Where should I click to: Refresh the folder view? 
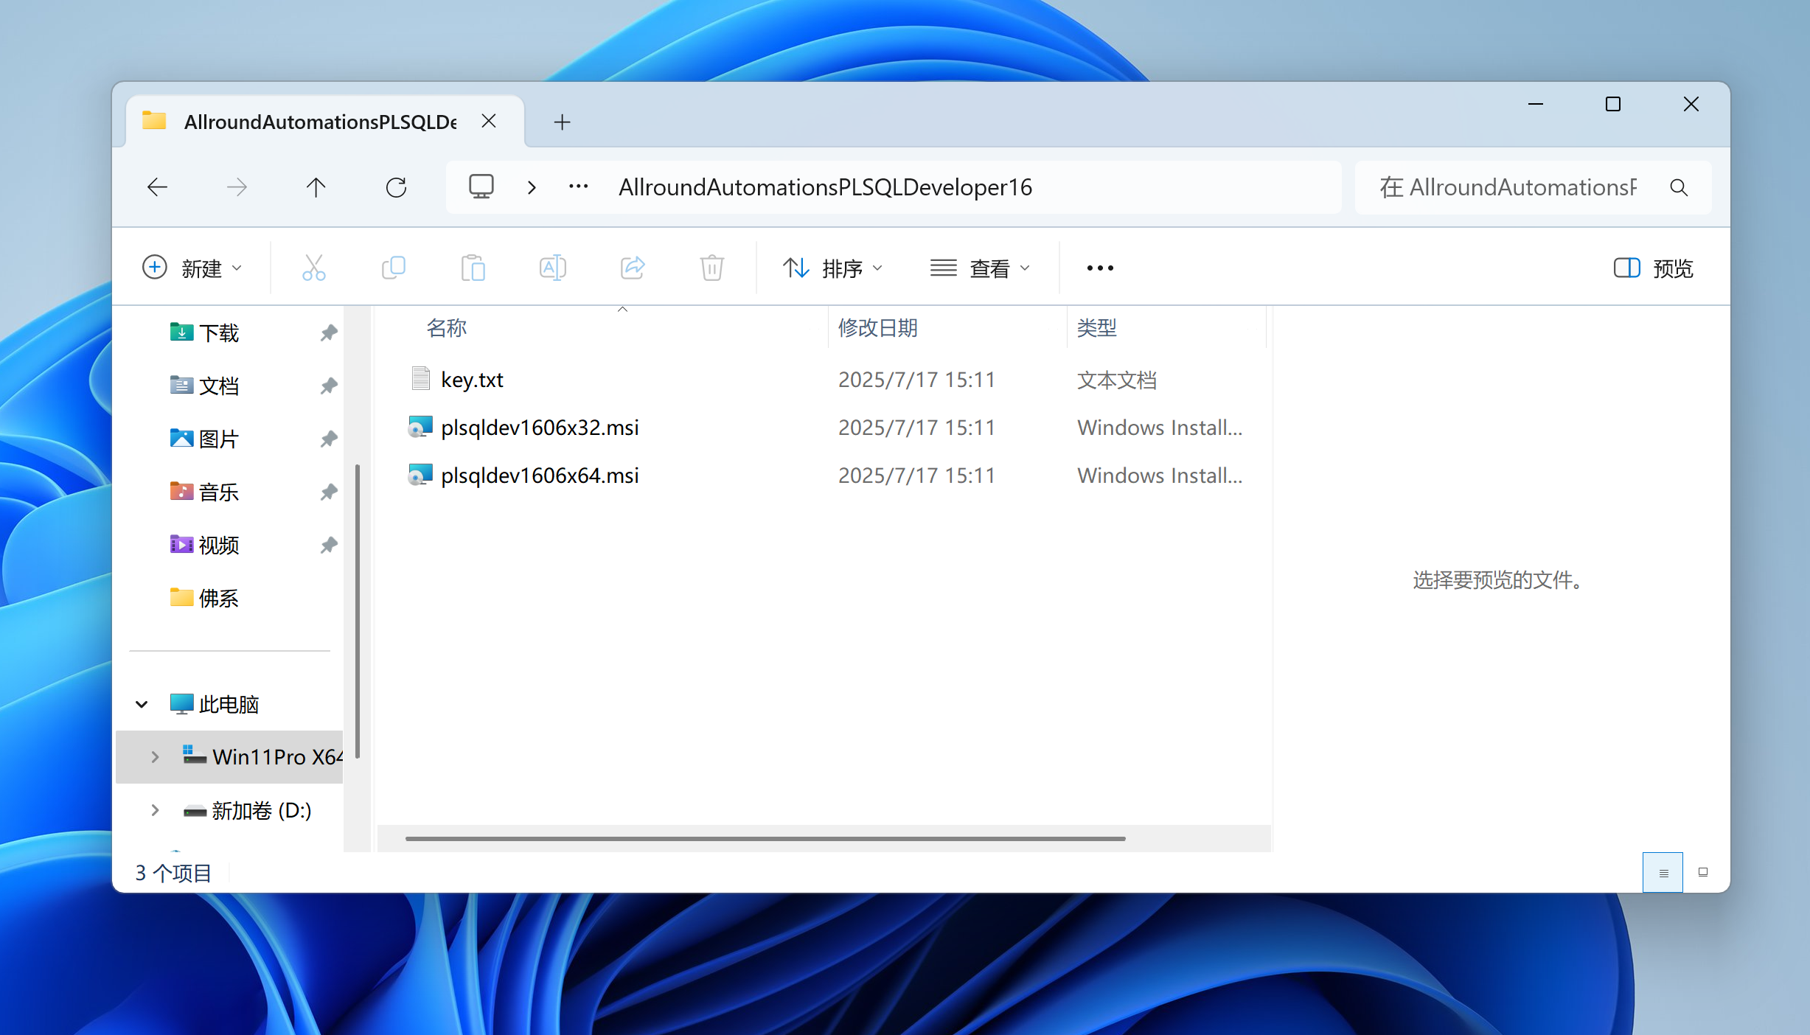point(396,187)
